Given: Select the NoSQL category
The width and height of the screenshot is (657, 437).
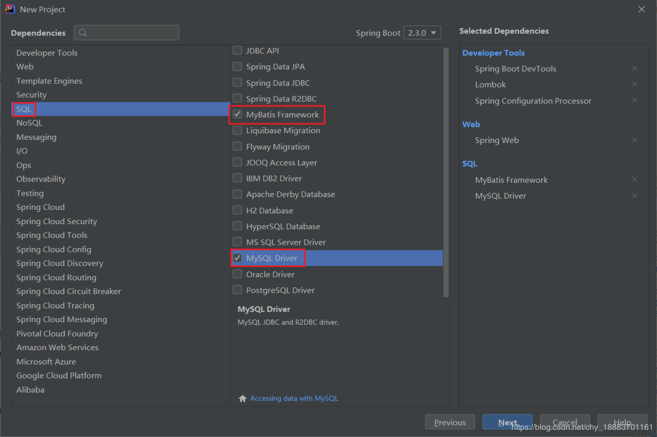Looking at the screenshot, I should pyautogui.click(x=29, y=123).
